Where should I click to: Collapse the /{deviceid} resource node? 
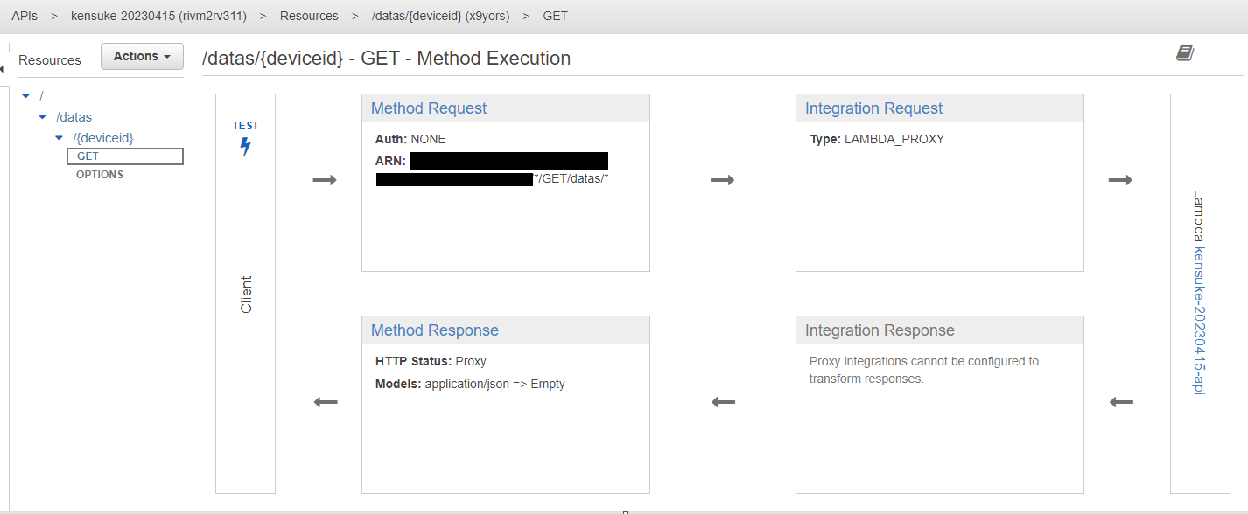coord(59,137)
